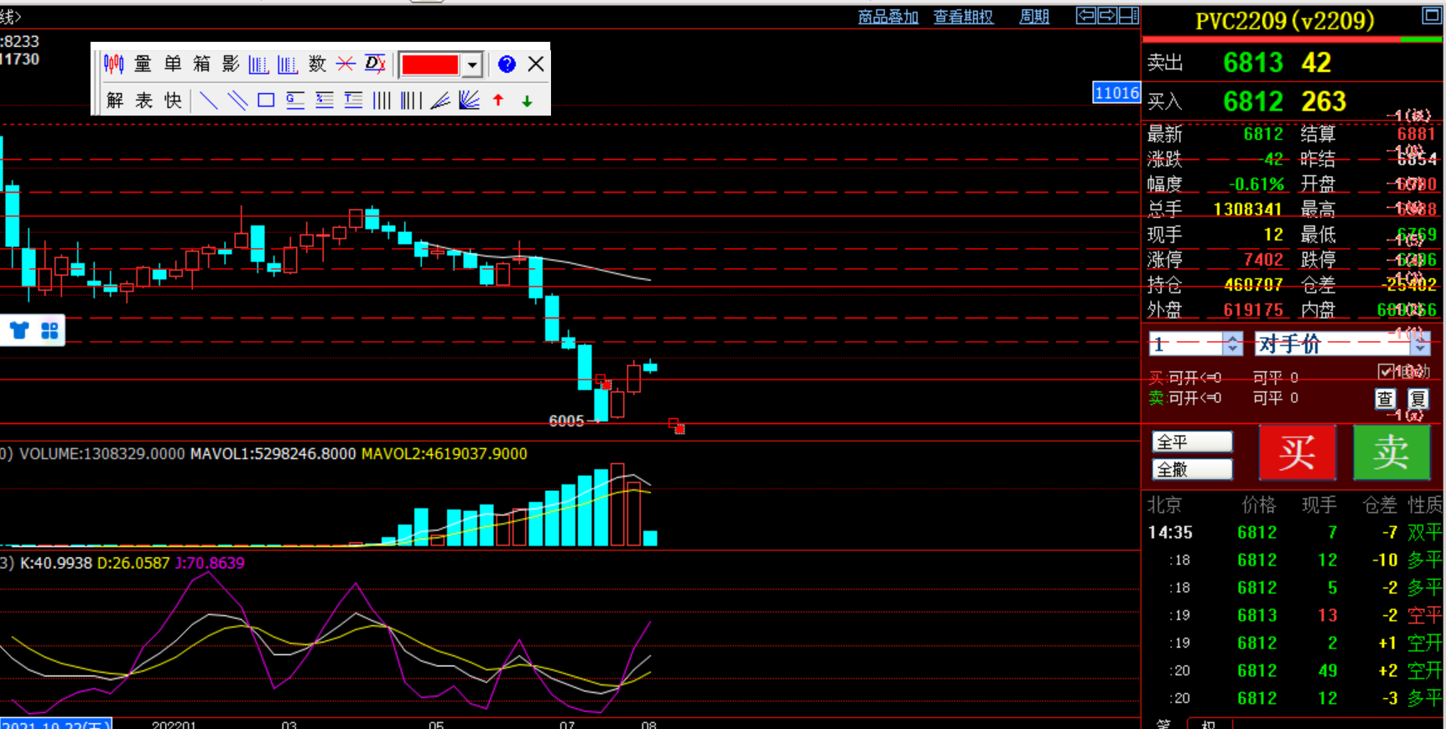Place a green down-arrow marker
Screen dimensions: 1446x729
click(527, 101)
